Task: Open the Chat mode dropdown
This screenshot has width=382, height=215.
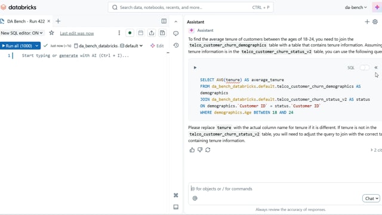Action: click(x=371, y=198)
